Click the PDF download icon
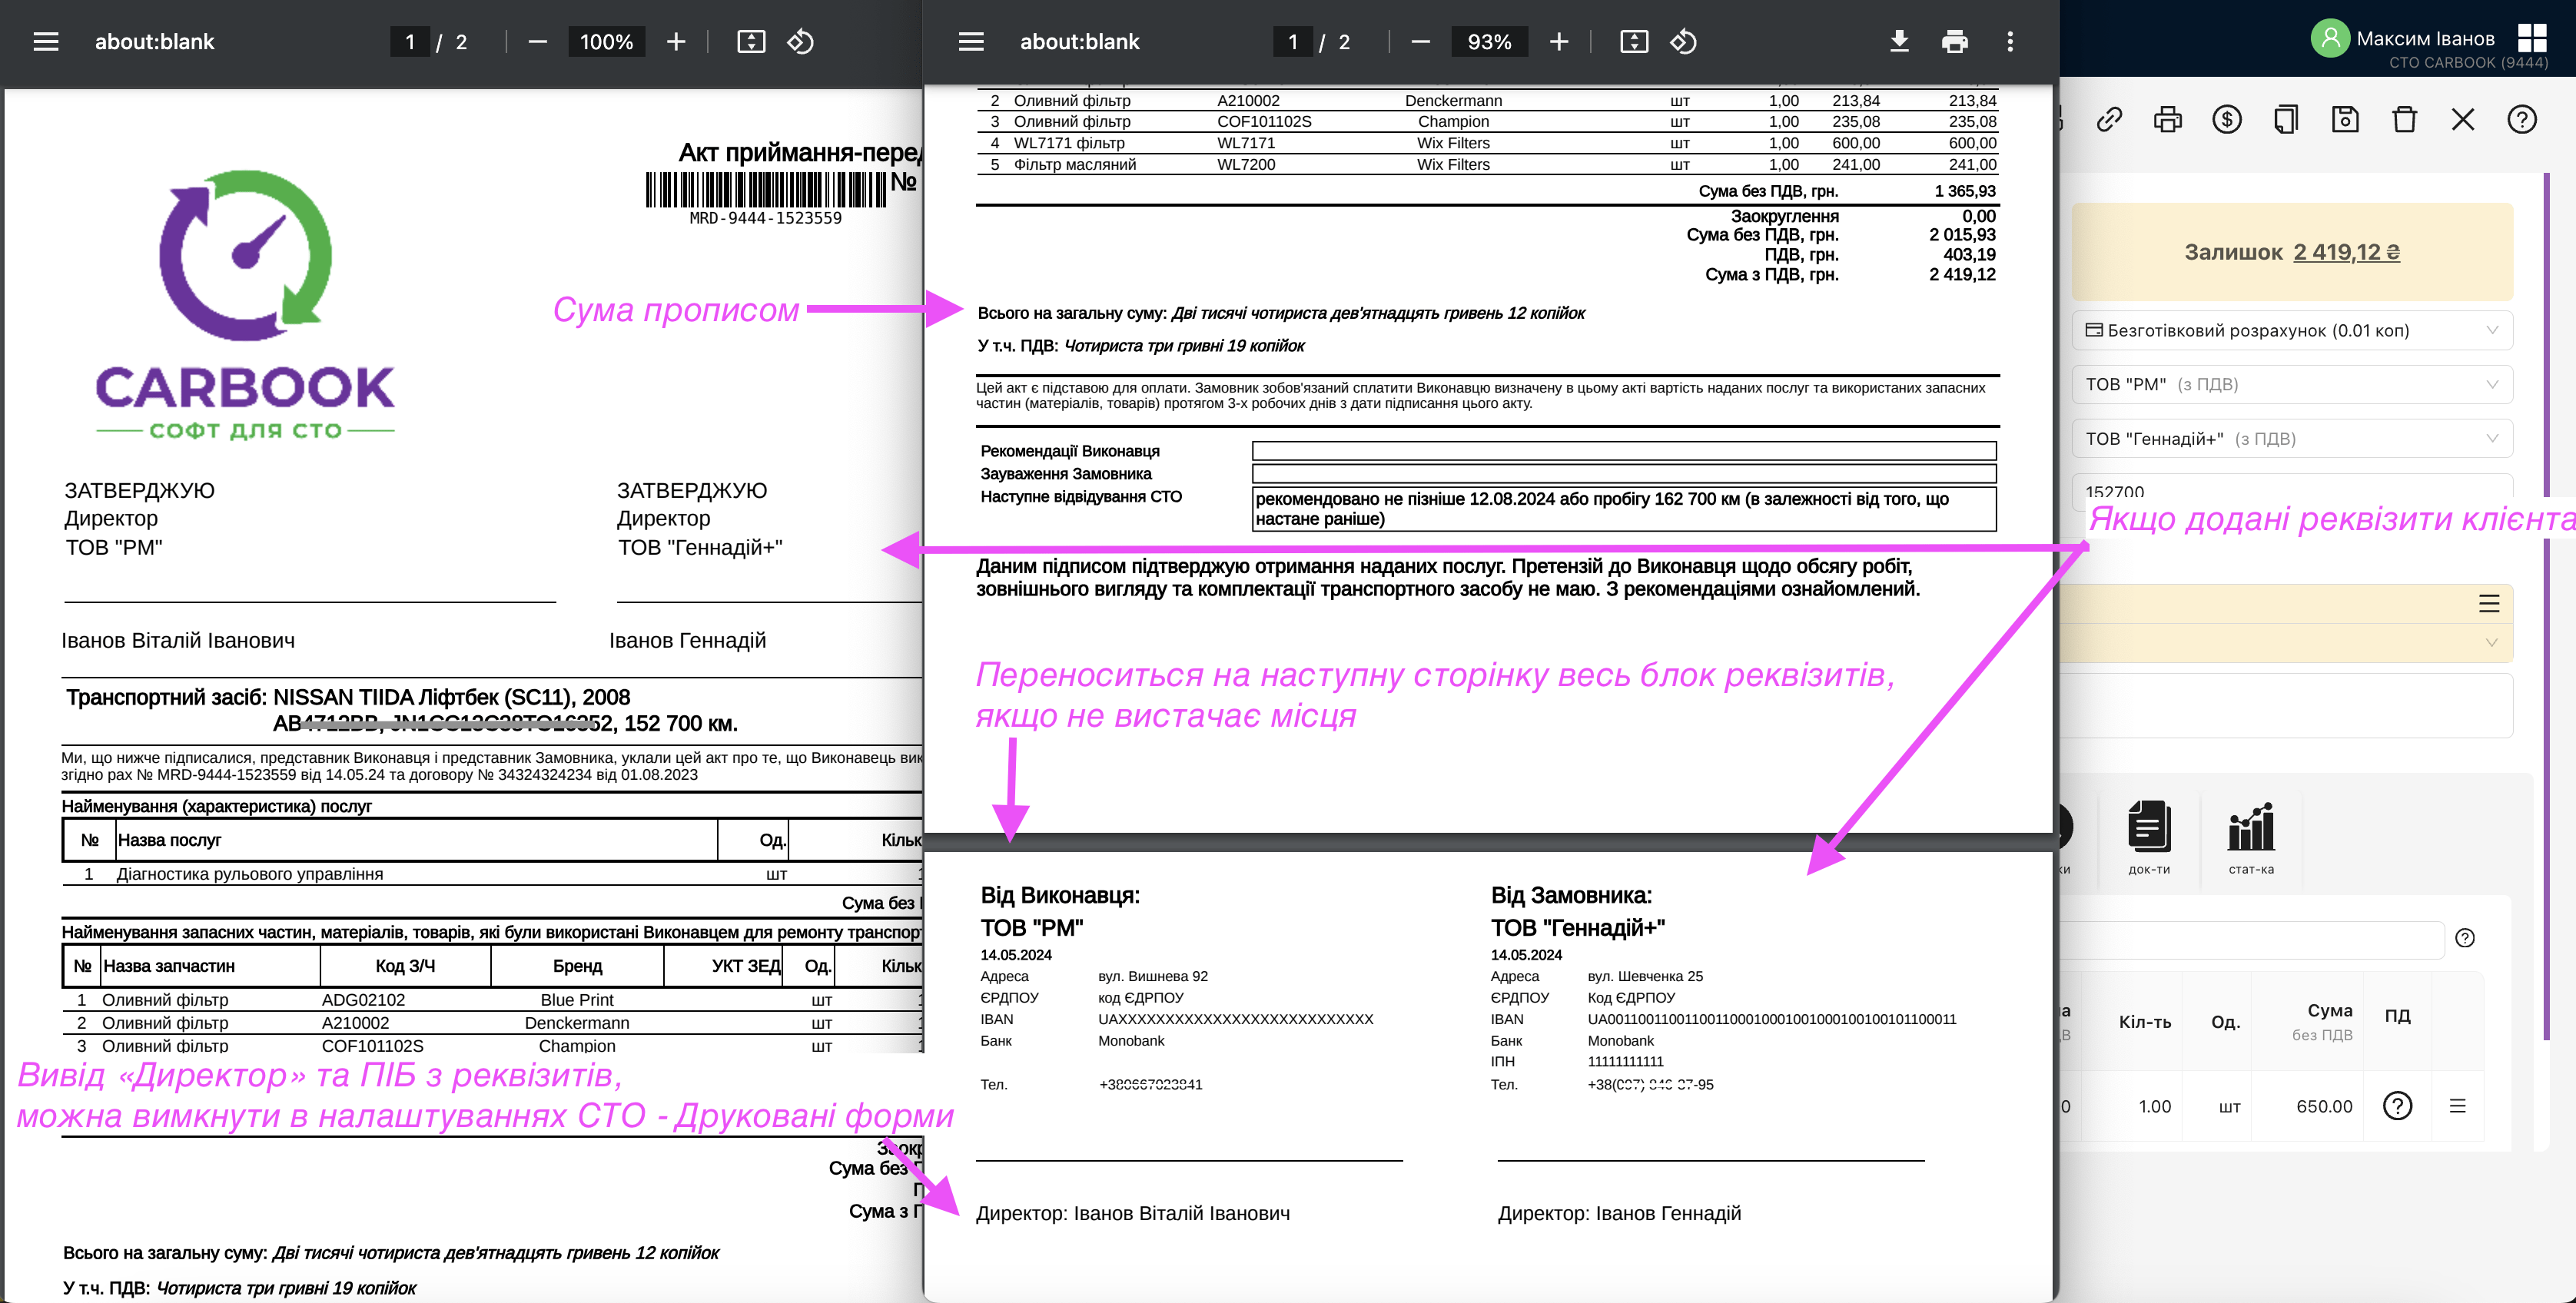The width and height of the screenshot is (2576, 1303). (1899, 41)
